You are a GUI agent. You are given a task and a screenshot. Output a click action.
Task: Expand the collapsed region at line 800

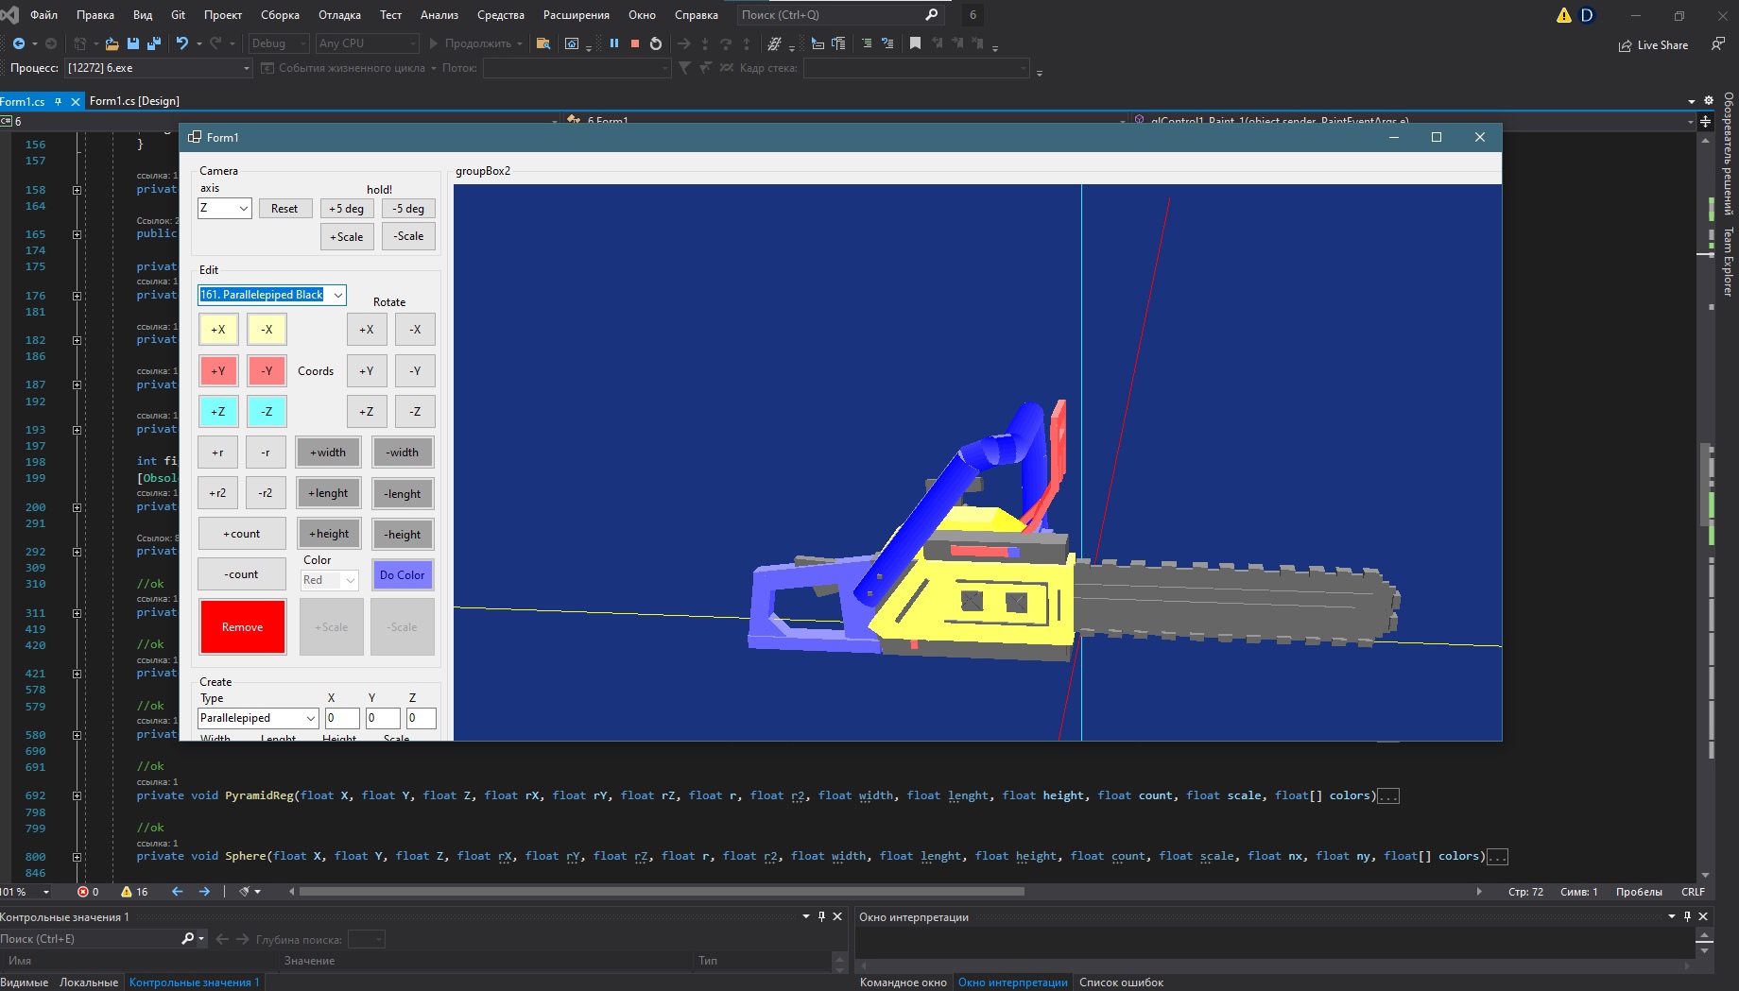click(x=77, y=857)
